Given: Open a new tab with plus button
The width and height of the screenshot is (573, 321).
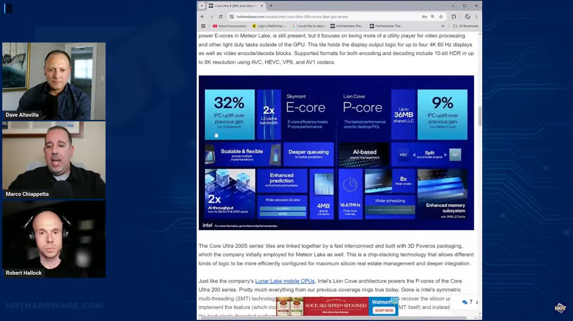Looking at the screenshot, I should point(271,6).
